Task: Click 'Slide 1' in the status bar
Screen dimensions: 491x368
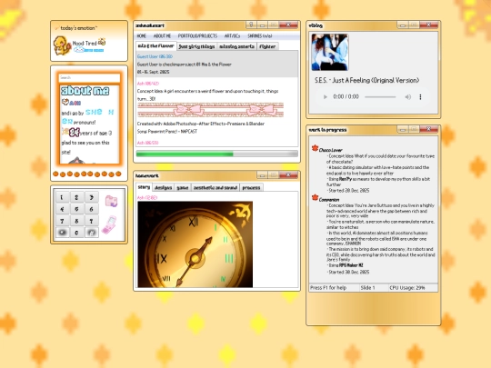Action: [x=367, y=288]
